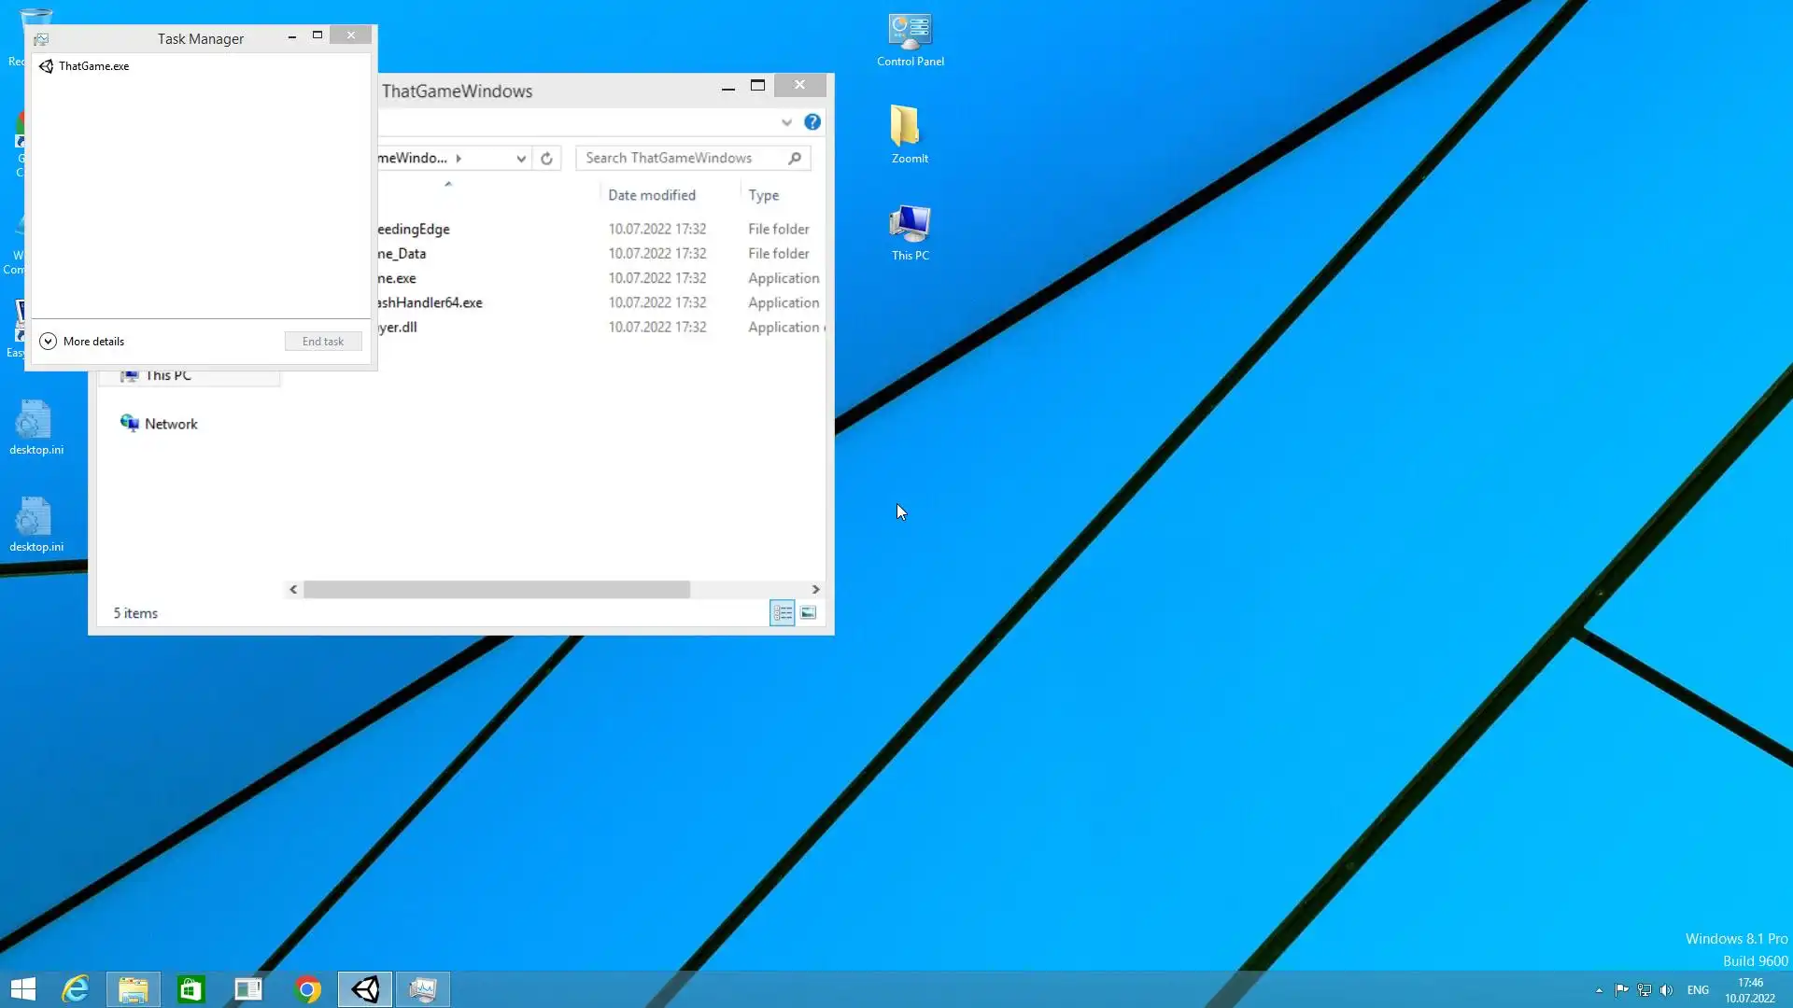
Task: Expand More details in Task Manager
Action: [x=82, y=342]
